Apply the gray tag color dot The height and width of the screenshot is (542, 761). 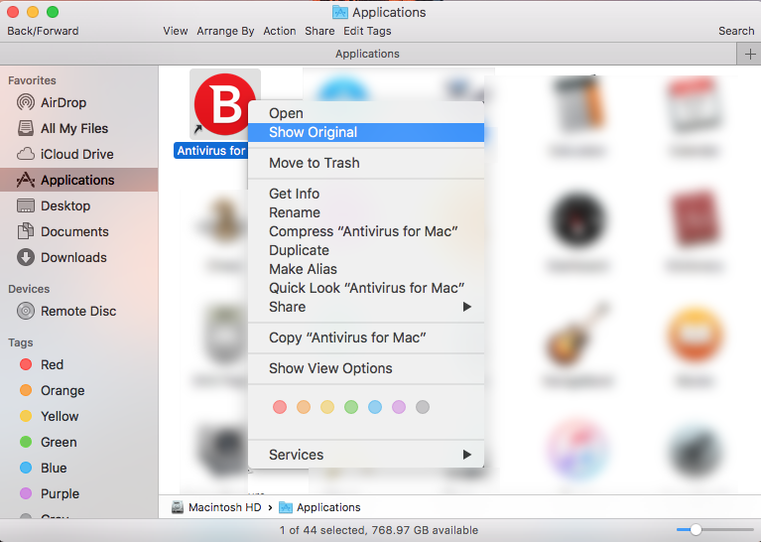pos(423,407)
